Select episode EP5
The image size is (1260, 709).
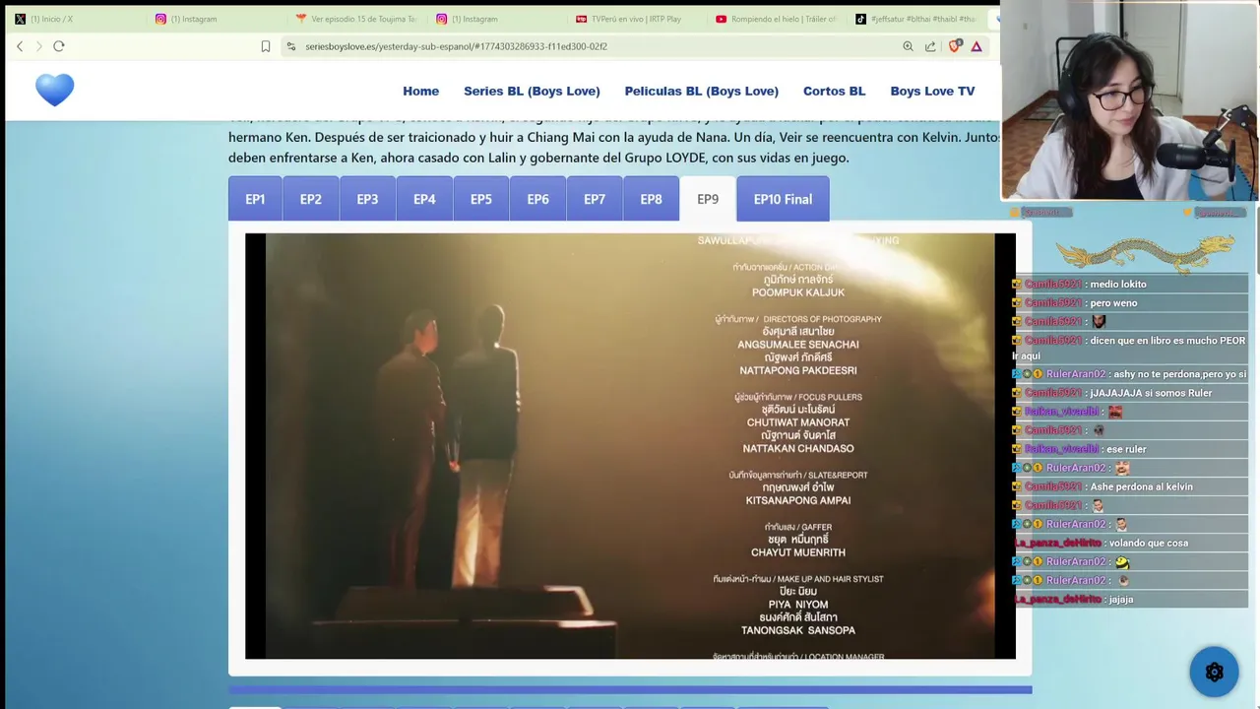[481, 199]
